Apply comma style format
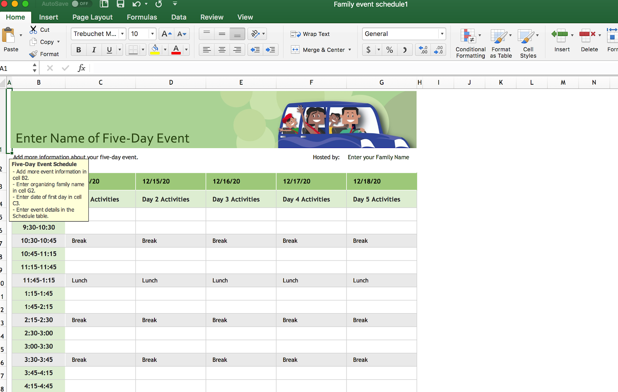This screenshot has height=392, width=618. pyautogui.click(x=405, y=50)
